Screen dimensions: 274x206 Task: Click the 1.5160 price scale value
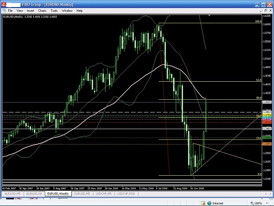[267, 58]
